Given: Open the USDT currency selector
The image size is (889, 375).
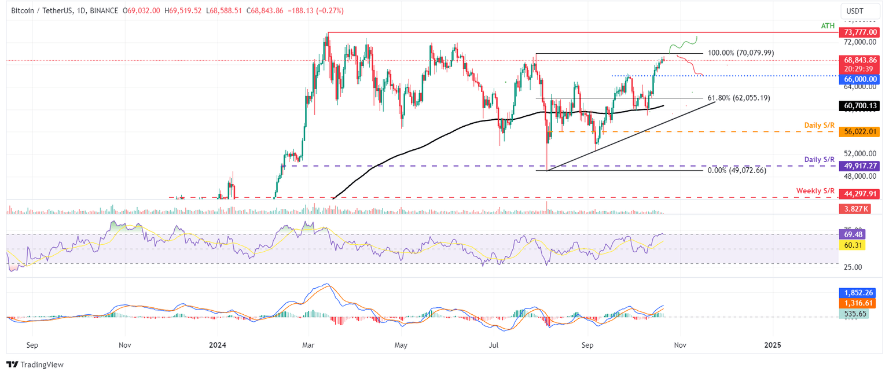Looking at the screenshot, I should click(x=854, y=10).
